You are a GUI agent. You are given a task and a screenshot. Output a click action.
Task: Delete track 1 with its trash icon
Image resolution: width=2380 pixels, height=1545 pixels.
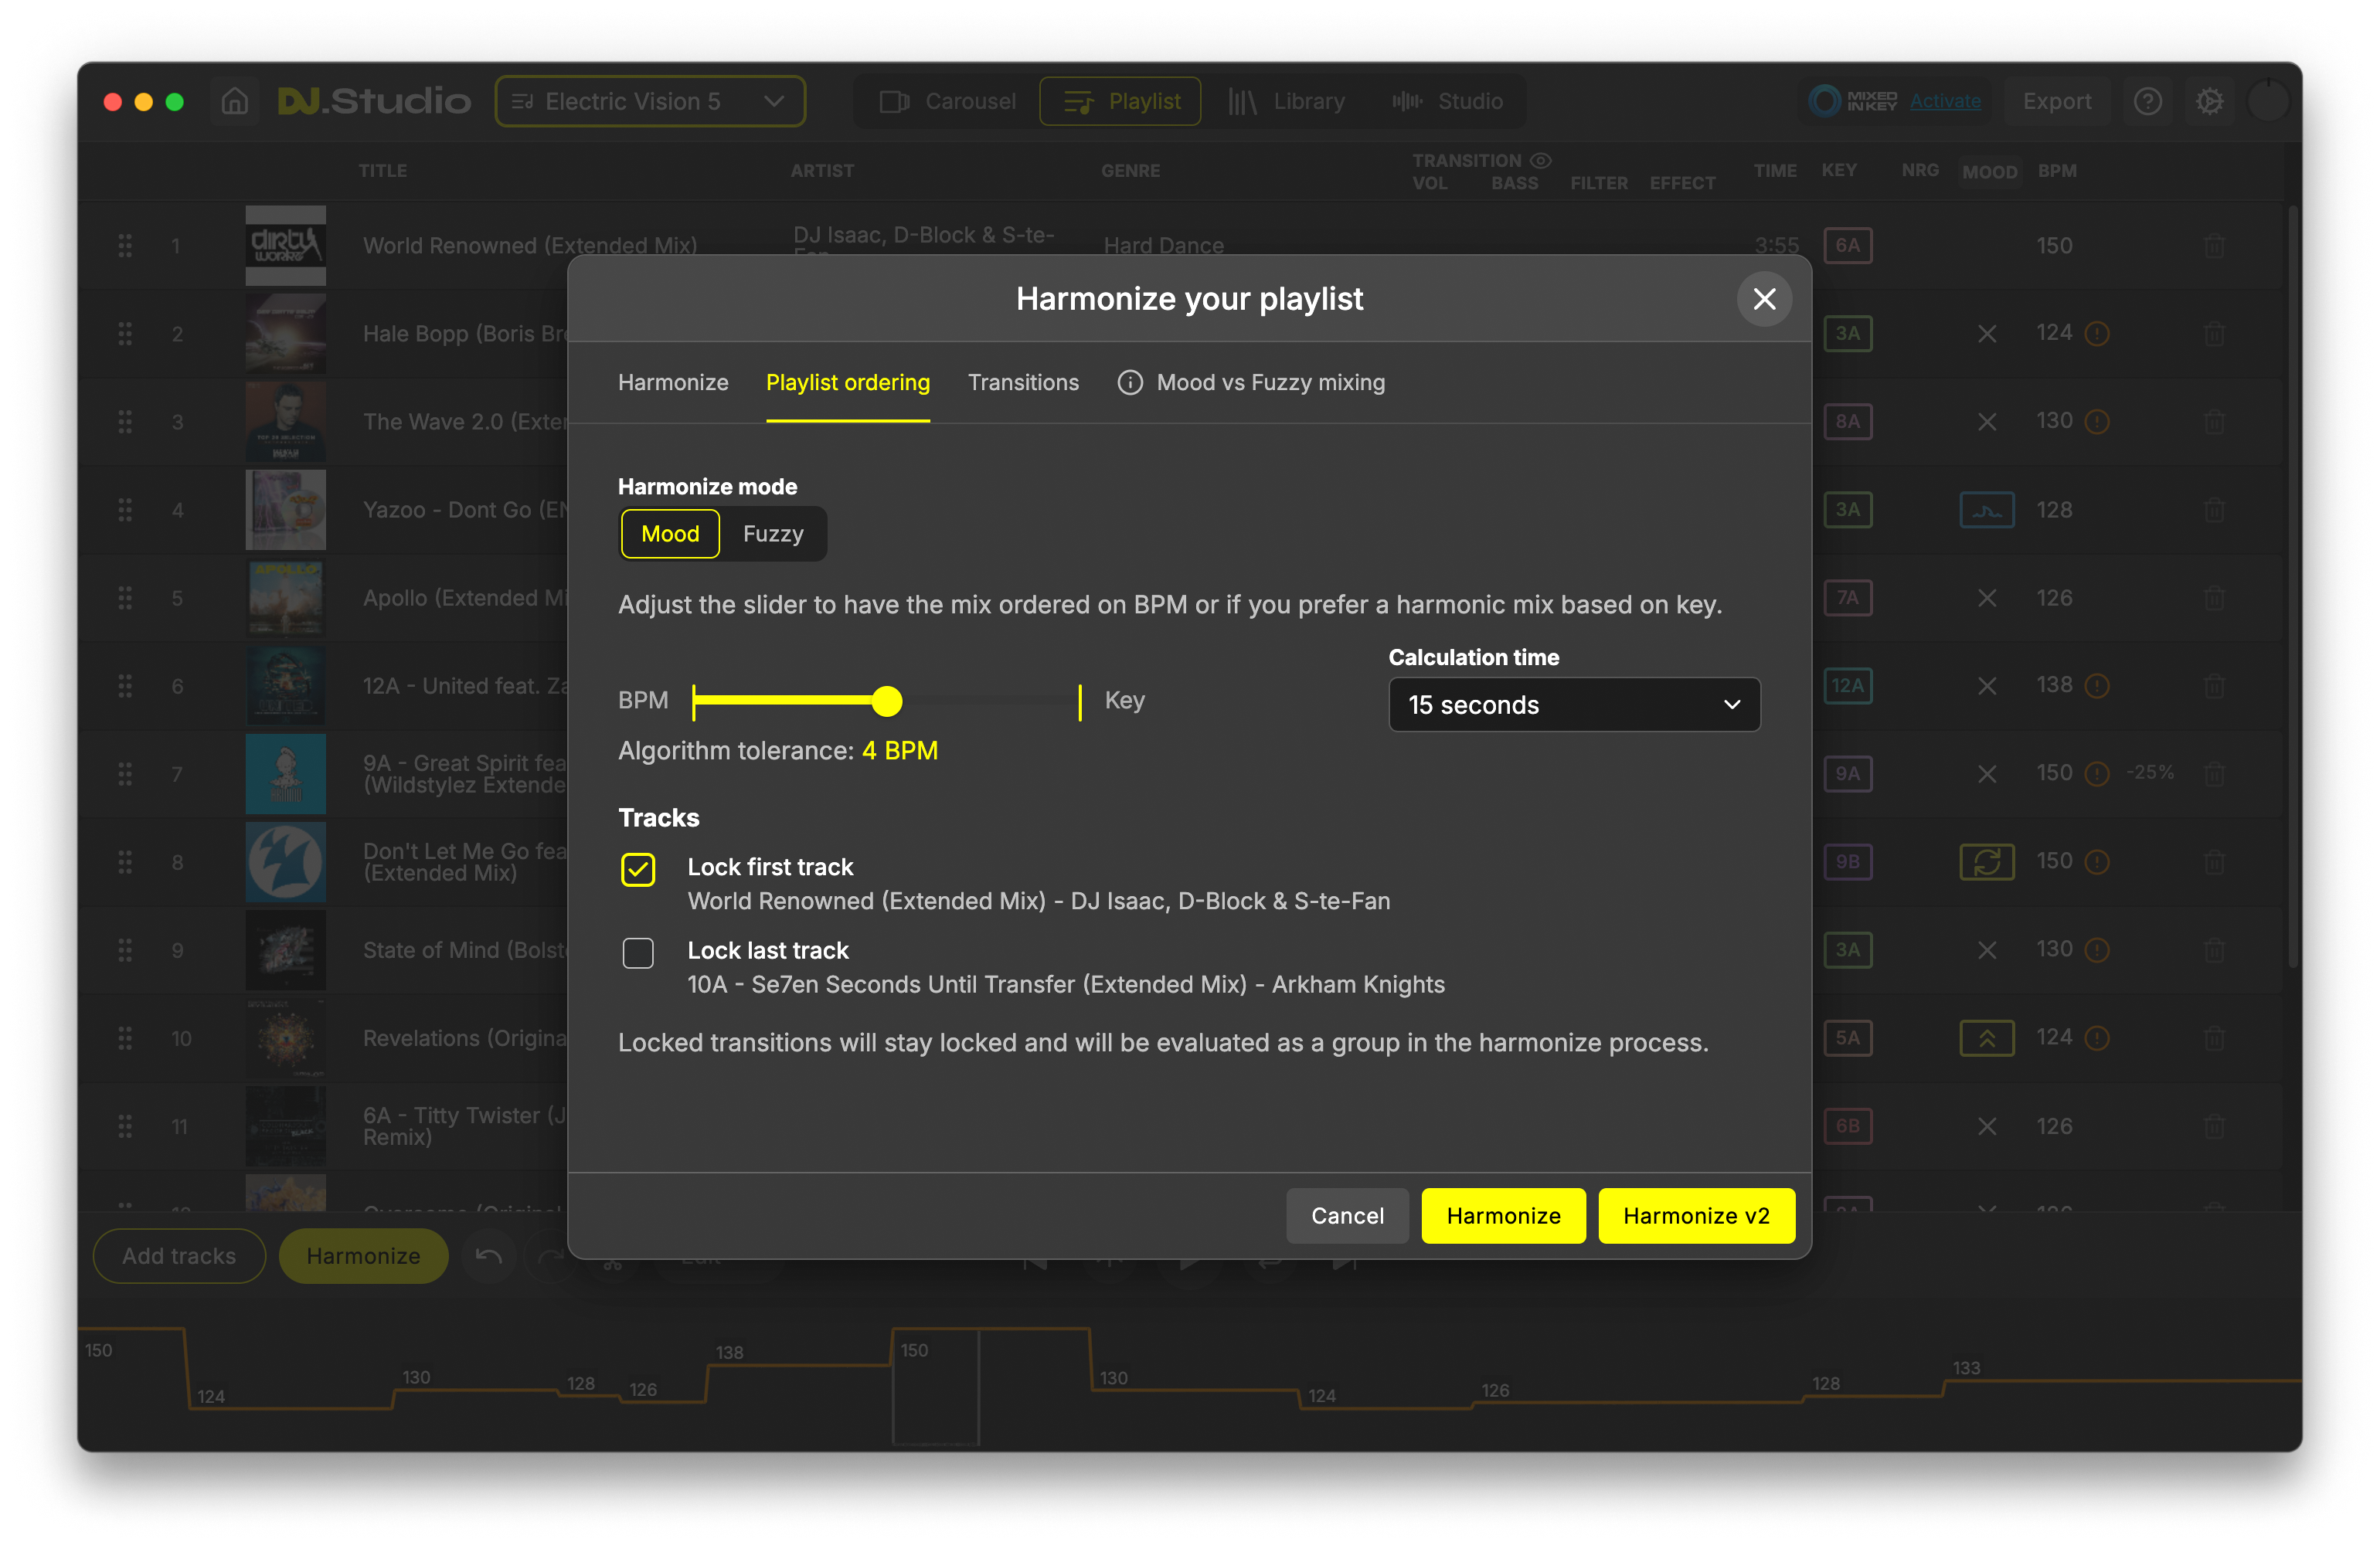point(2214,246)
